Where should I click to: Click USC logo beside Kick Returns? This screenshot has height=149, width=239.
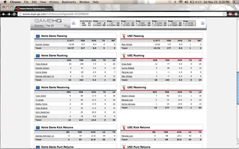124,128
